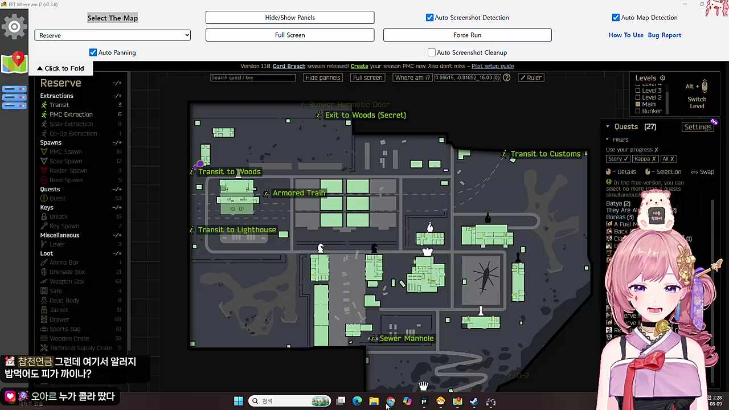Screen dimensions: 729x410
Task: Select the map pin sidebar icon
Action: point(14,62)
